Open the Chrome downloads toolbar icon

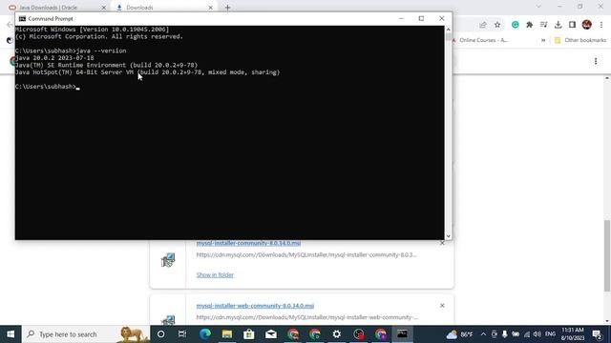[x=558, y=25]
